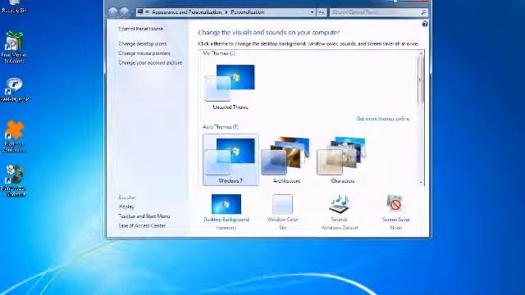This screenshot has width=525, height=295.
Task: Click the theme list scroll down arrow
Action: [421, 183]
